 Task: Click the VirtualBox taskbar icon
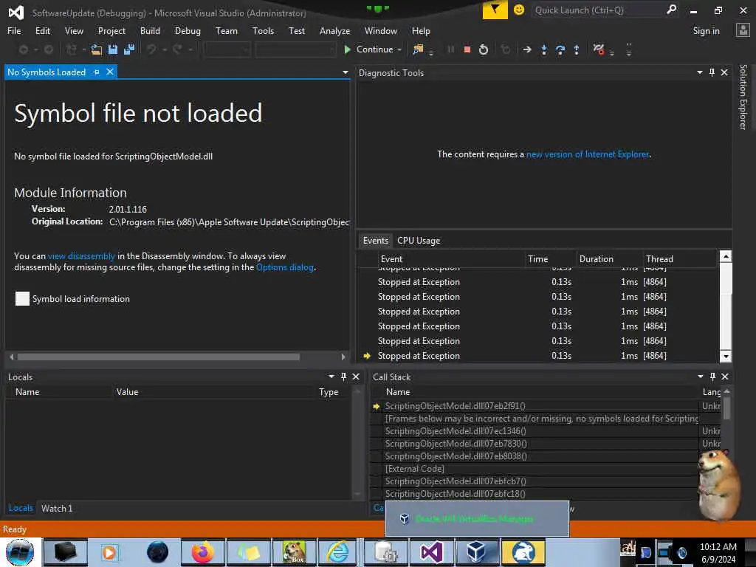coord(475,552)
